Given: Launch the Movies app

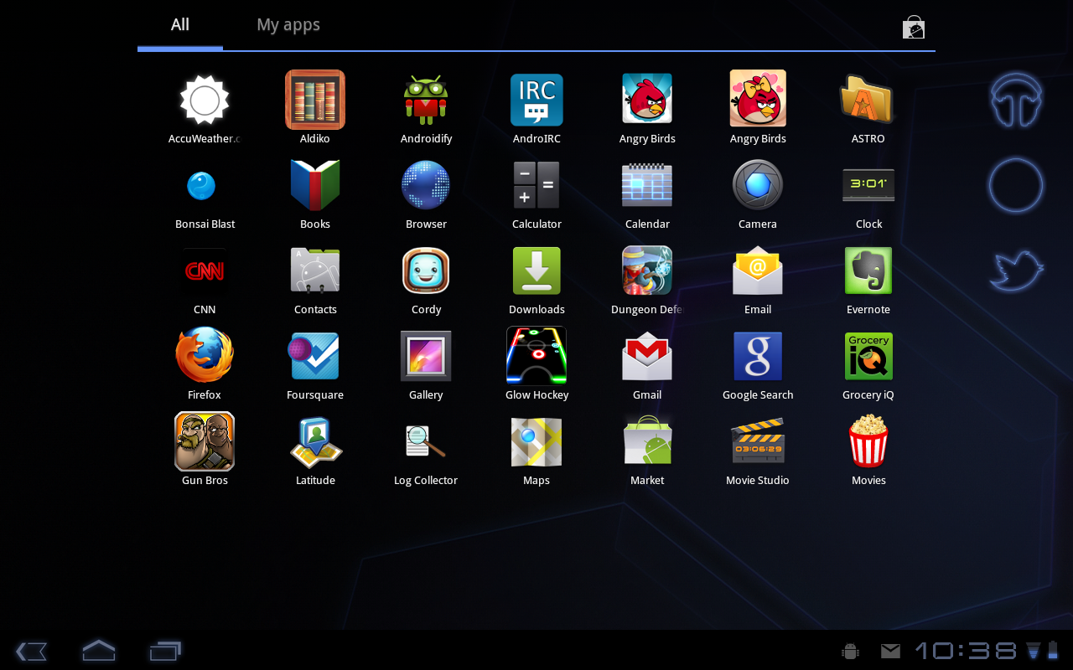Looking at the screenshot, I should 868,441.
